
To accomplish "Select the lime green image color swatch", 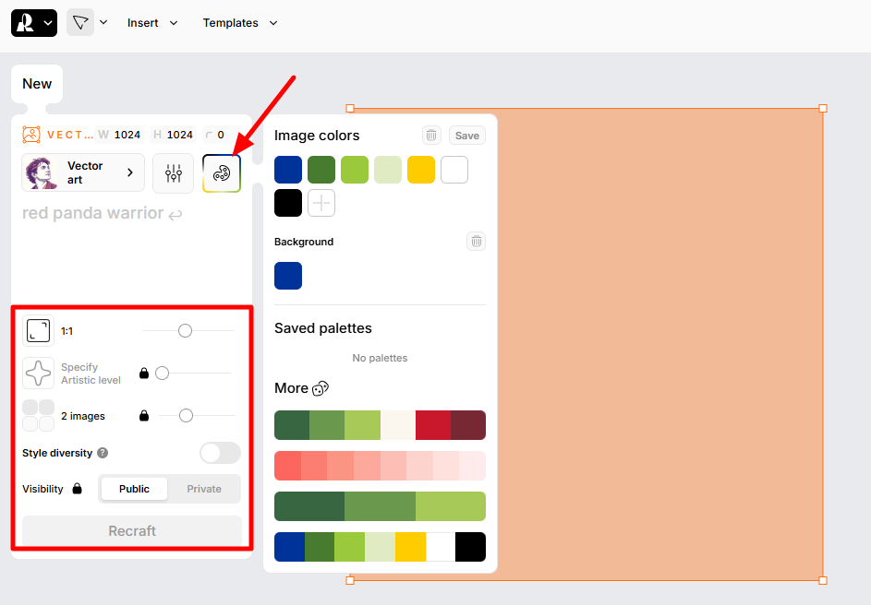I will tap(355, 170).
